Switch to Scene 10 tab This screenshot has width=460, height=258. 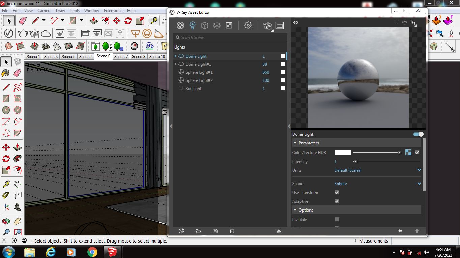[x=157, y=56]
